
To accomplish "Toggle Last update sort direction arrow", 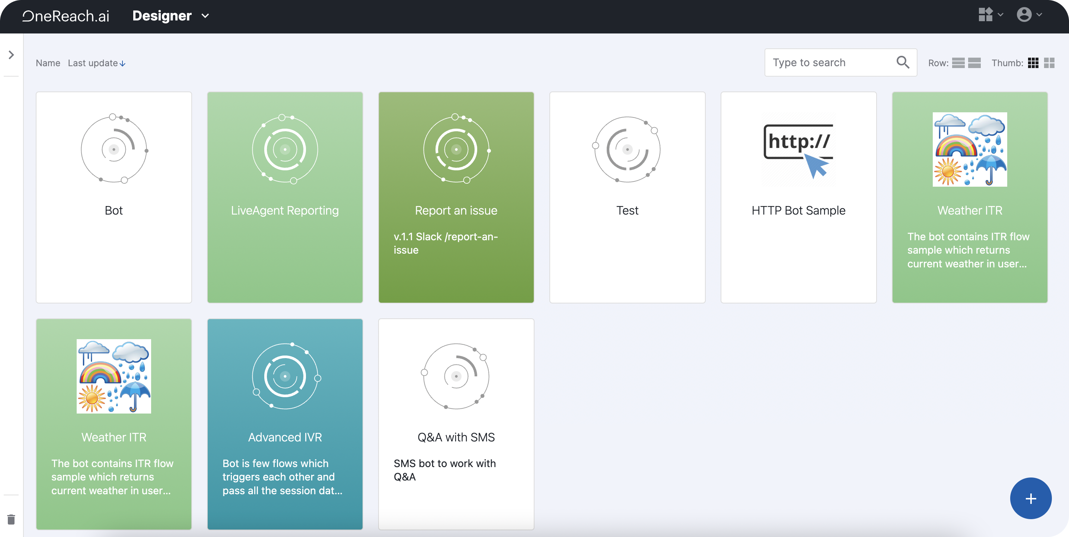I will click(x=122, y=64).
